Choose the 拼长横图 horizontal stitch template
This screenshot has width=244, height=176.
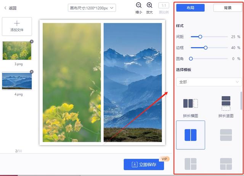coord(191,107)
